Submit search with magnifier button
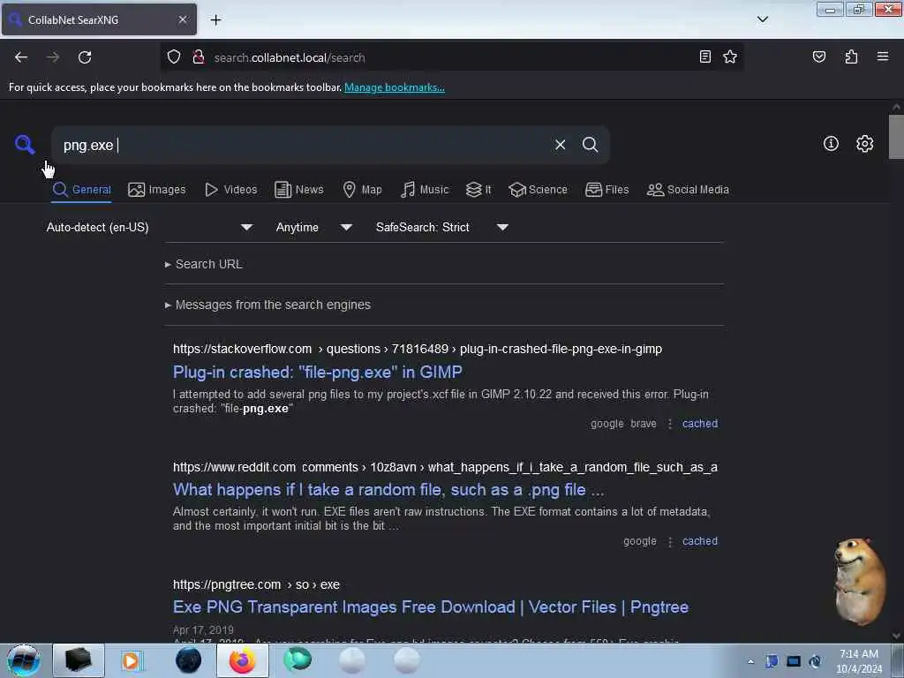Image resolution: width=904 pixels, height=678 pixels. coord(590,145)
